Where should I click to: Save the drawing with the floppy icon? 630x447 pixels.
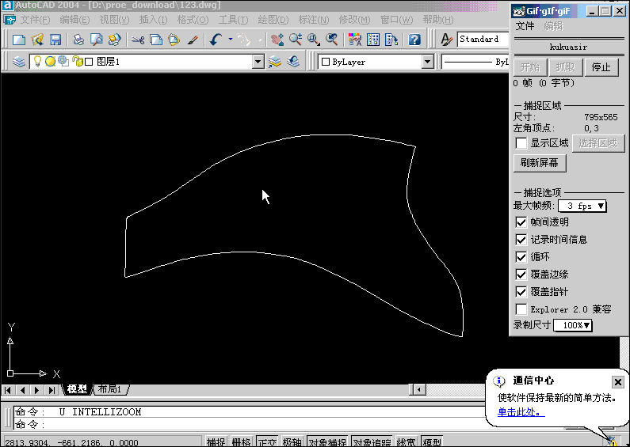tap(55, 40)
